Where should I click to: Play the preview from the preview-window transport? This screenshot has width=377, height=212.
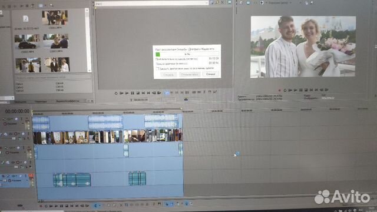[x=290, y=90]
